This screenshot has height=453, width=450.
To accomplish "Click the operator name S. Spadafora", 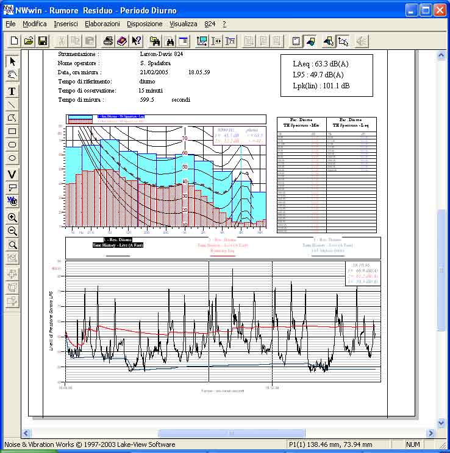I will [155, 63].
